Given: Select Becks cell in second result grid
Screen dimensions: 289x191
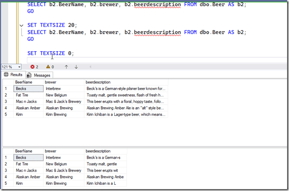Looking at the screenshot, I should [28, 158].
